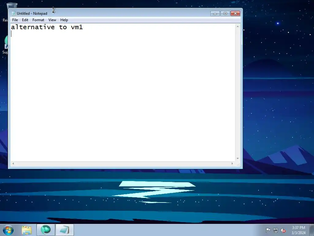Image resolution: width=314 pixels, height=236 pixels.
Task: Click the vertical scrollbar up arrow
Action: pyautogui.click(x=238, y=26)
